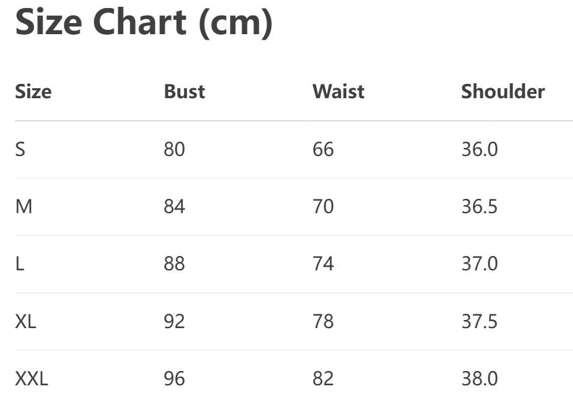573x394 pixels.
Task: Select shoulder value 37.0 for size L
Action: click(x=479, y=264)
